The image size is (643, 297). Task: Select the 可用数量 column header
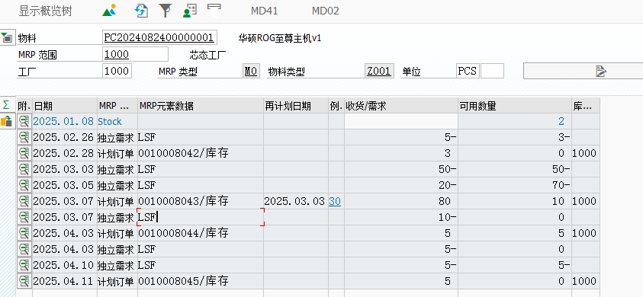(515, 106)
